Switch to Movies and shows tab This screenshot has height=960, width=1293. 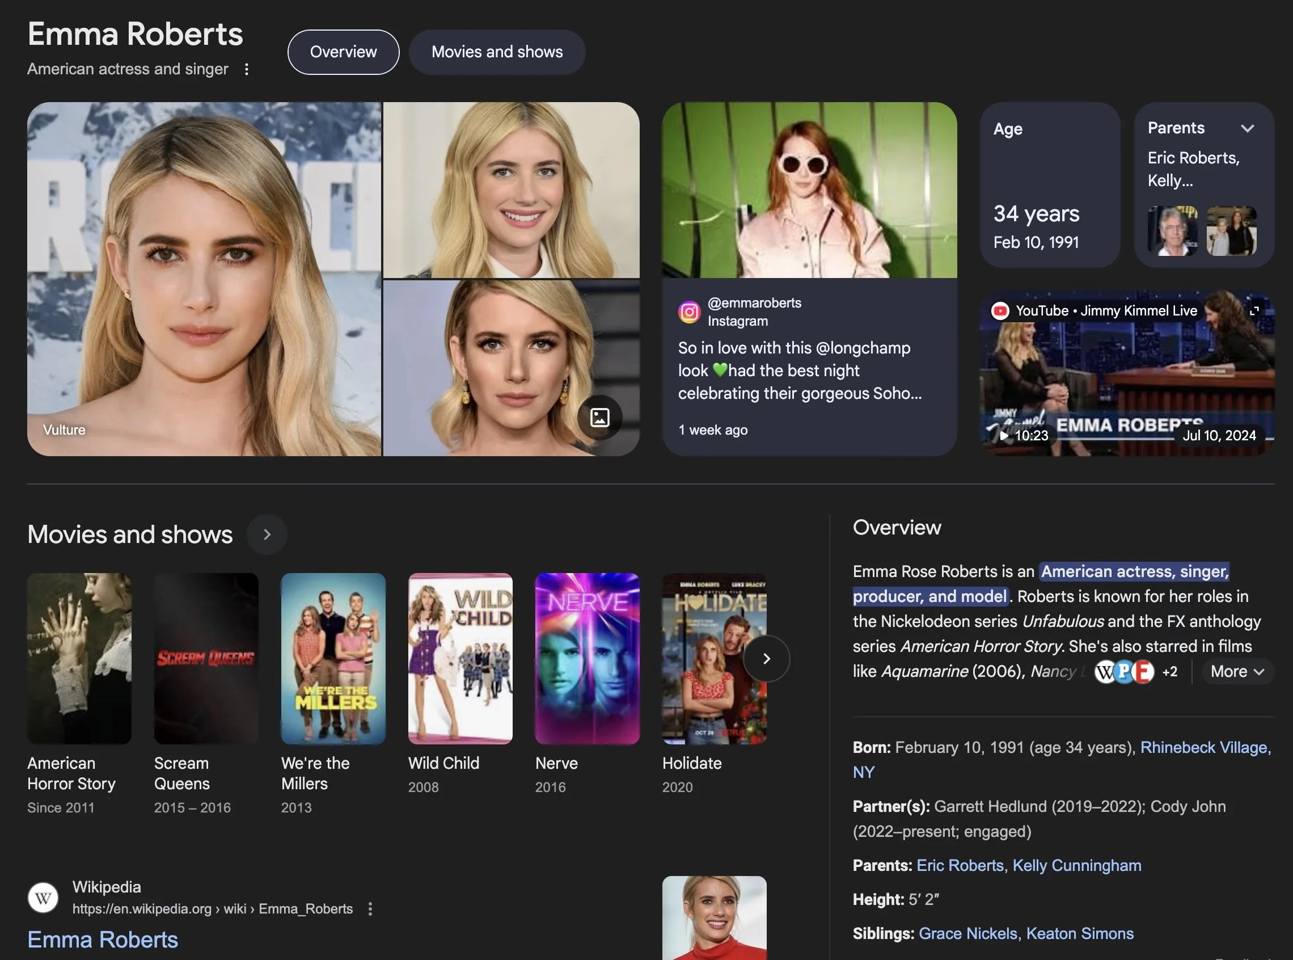click(x=497, y=52)
